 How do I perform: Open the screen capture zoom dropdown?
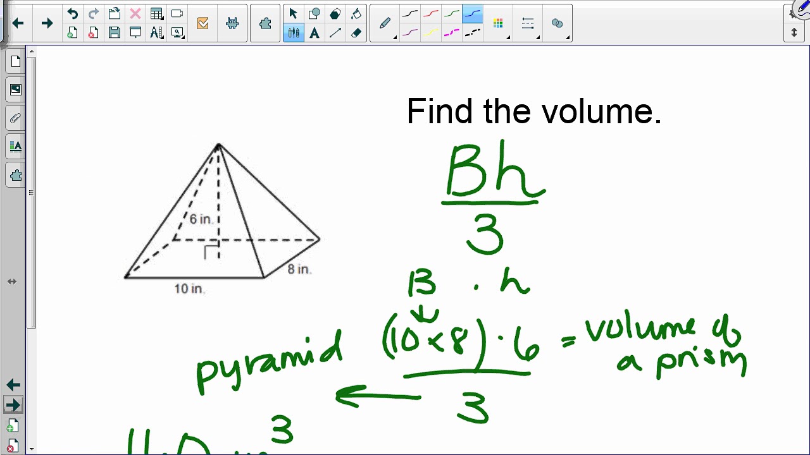pos(177,33)
